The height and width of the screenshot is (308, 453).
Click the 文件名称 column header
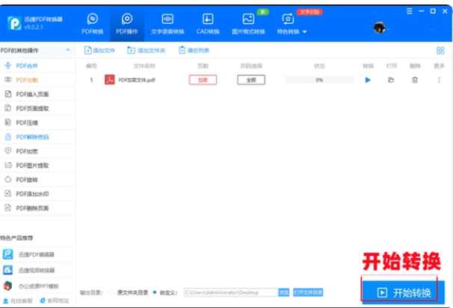(x=144, y=66)
